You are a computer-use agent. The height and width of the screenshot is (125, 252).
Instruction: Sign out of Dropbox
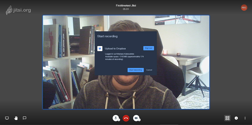(149, 48)
